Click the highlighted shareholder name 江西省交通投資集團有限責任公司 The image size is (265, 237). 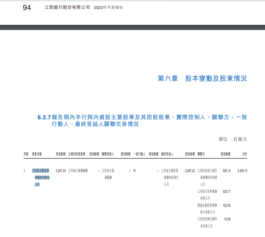[x=41, y=177]
